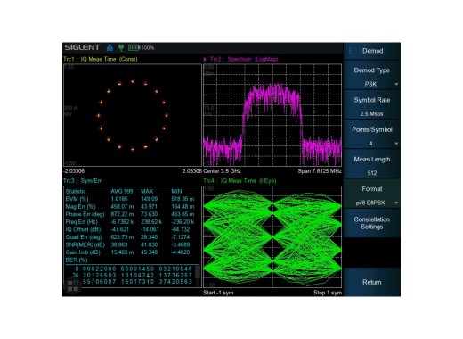Click the SIGLENT logo
This screenshot has height=339, width=463.
(82, 47)
